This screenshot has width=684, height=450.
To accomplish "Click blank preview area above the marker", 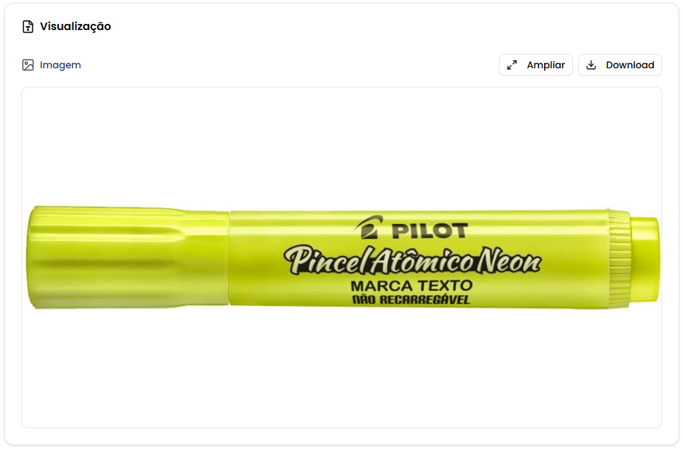I will click(341, 146).
